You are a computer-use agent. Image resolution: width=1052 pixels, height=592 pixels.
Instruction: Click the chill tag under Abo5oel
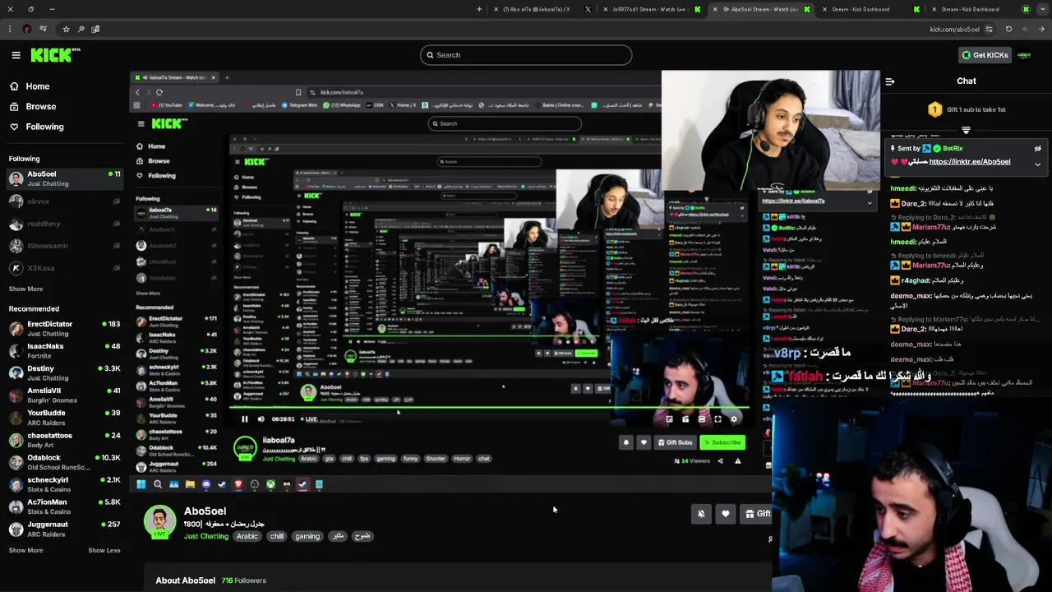(x=276, y=536)
